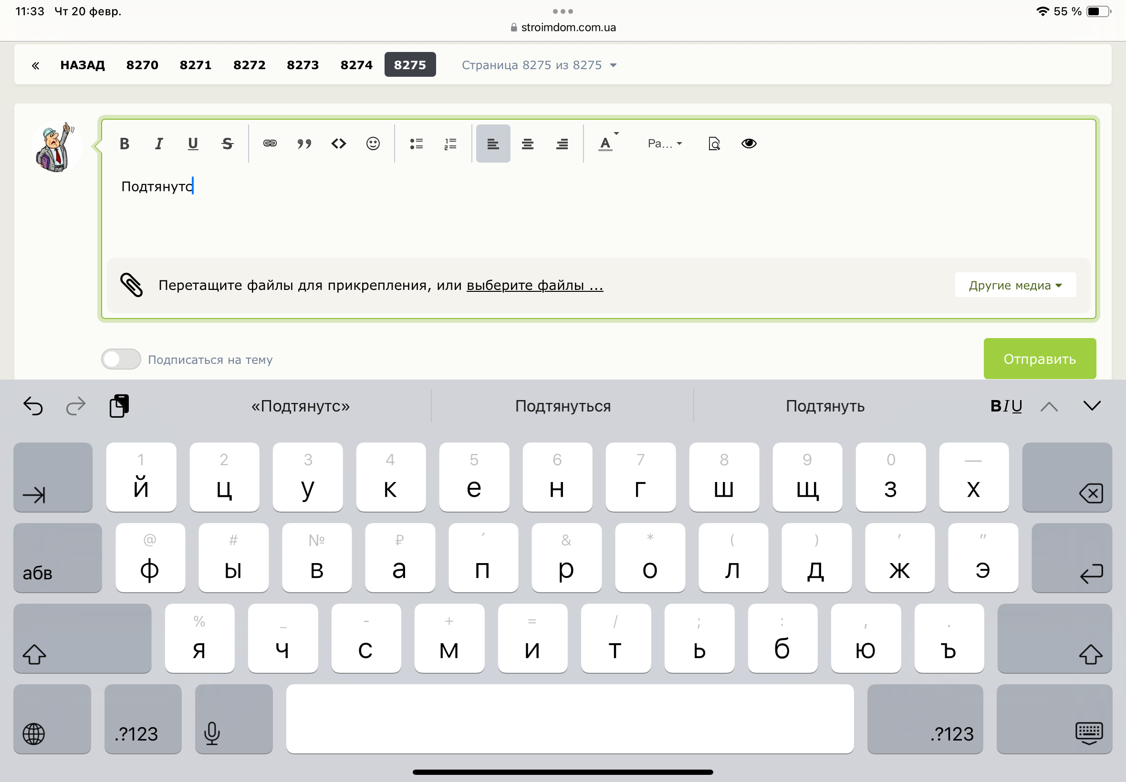Viewport: 1126px width, 782px height.
Task: Create a numbered list
Action: pyautogui.click(x=450, y=144)
